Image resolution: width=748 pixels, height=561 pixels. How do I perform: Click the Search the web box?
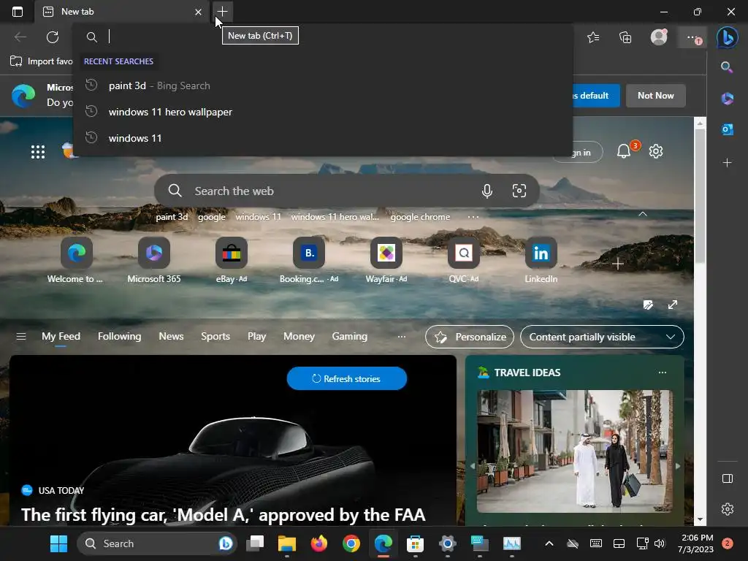[347, 191]
